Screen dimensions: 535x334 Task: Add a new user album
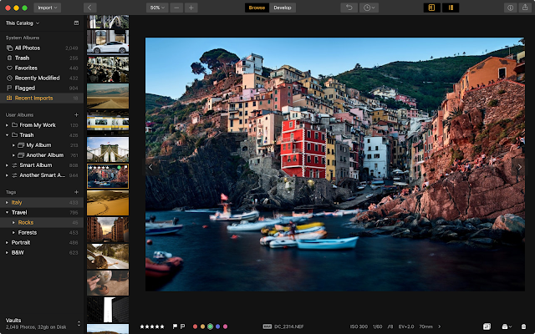(x=76, y=115)
